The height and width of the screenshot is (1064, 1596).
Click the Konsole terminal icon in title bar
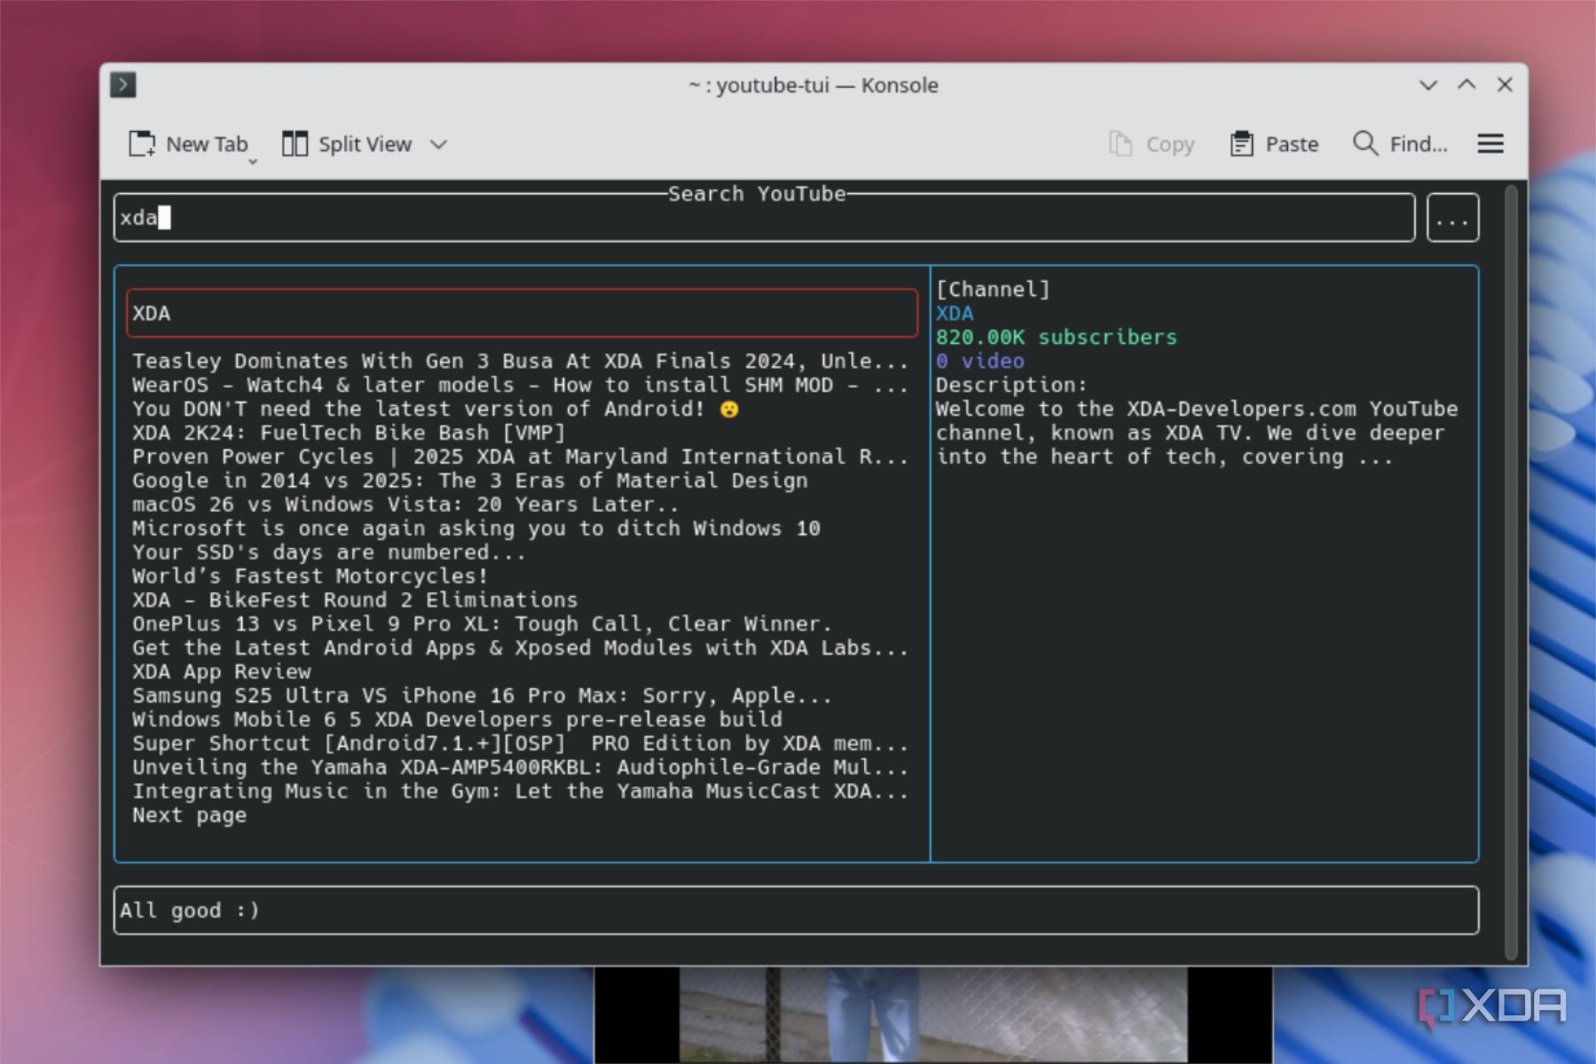click(123, 85)
